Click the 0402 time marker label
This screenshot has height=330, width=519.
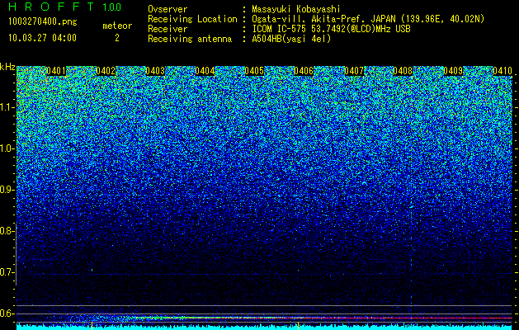click(106, 71)
